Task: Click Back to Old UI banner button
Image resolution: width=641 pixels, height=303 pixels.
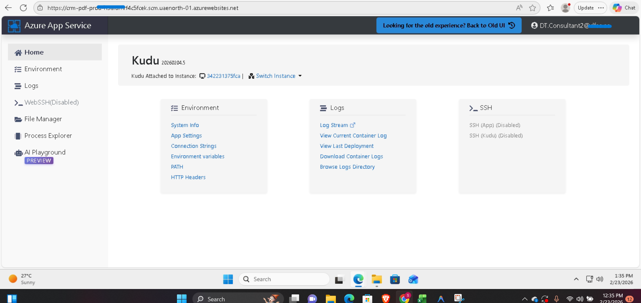Action: [x=449, y=25]
